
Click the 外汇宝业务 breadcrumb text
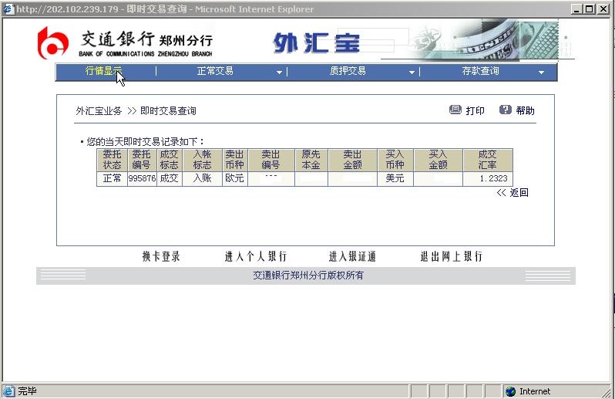tap(99, 110)
